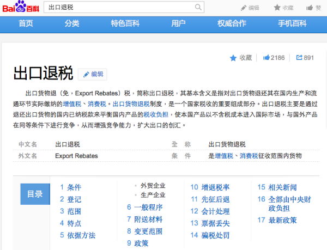Open the 分类 nav tab

72,23
